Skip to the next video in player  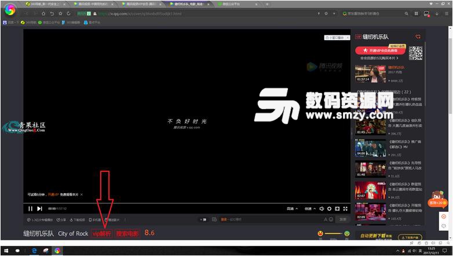pos(40,208)
